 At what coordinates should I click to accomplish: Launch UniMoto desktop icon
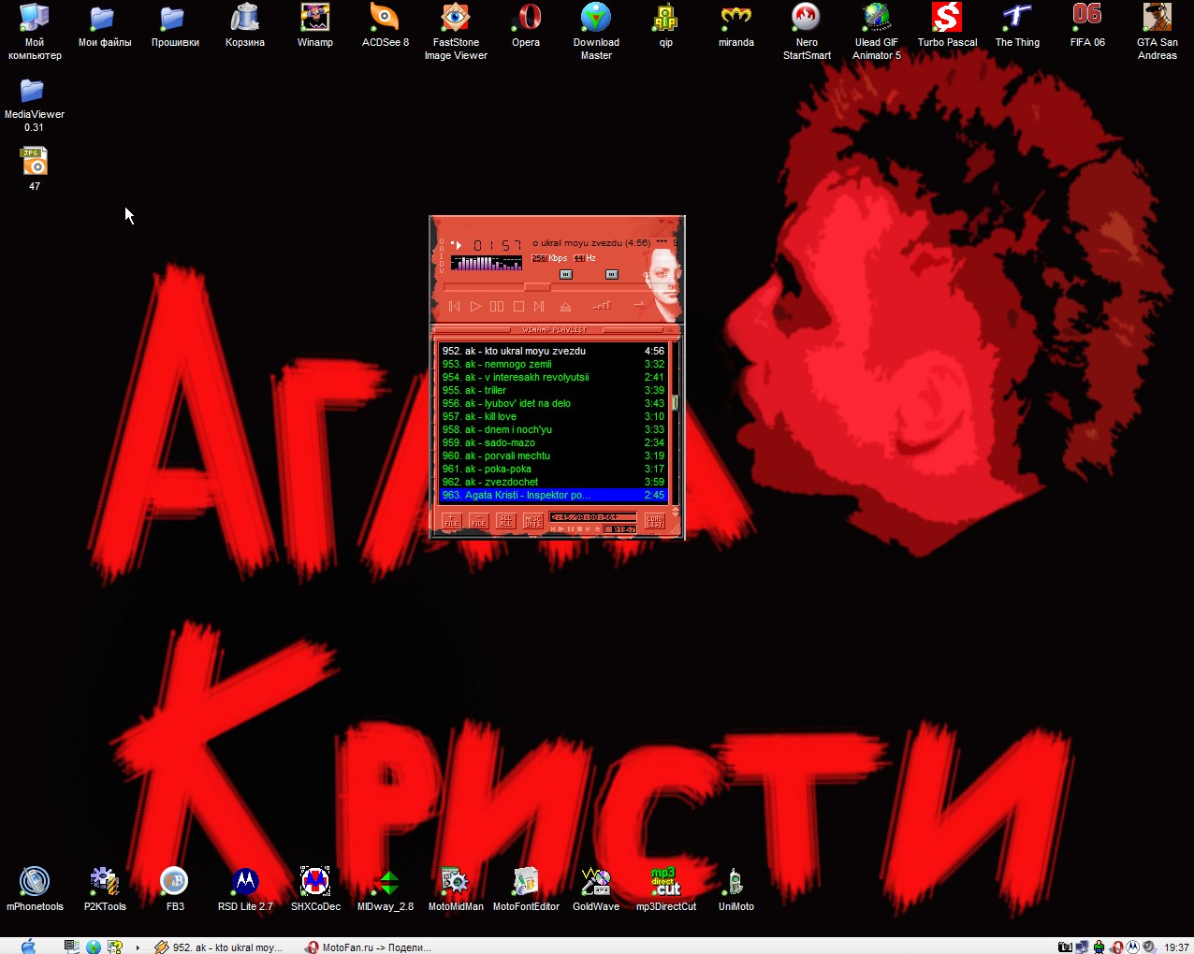[x=736, y=889]
